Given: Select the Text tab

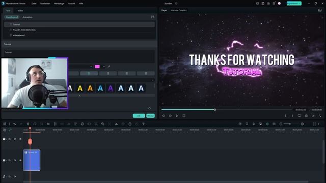Looking at the screenshot, I should [x=8, y=11].
